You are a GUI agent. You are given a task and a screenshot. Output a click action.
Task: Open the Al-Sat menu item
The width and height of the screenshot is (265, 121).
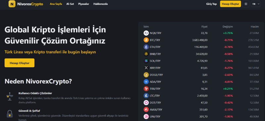pyautogui.click(x=70, y=4)
